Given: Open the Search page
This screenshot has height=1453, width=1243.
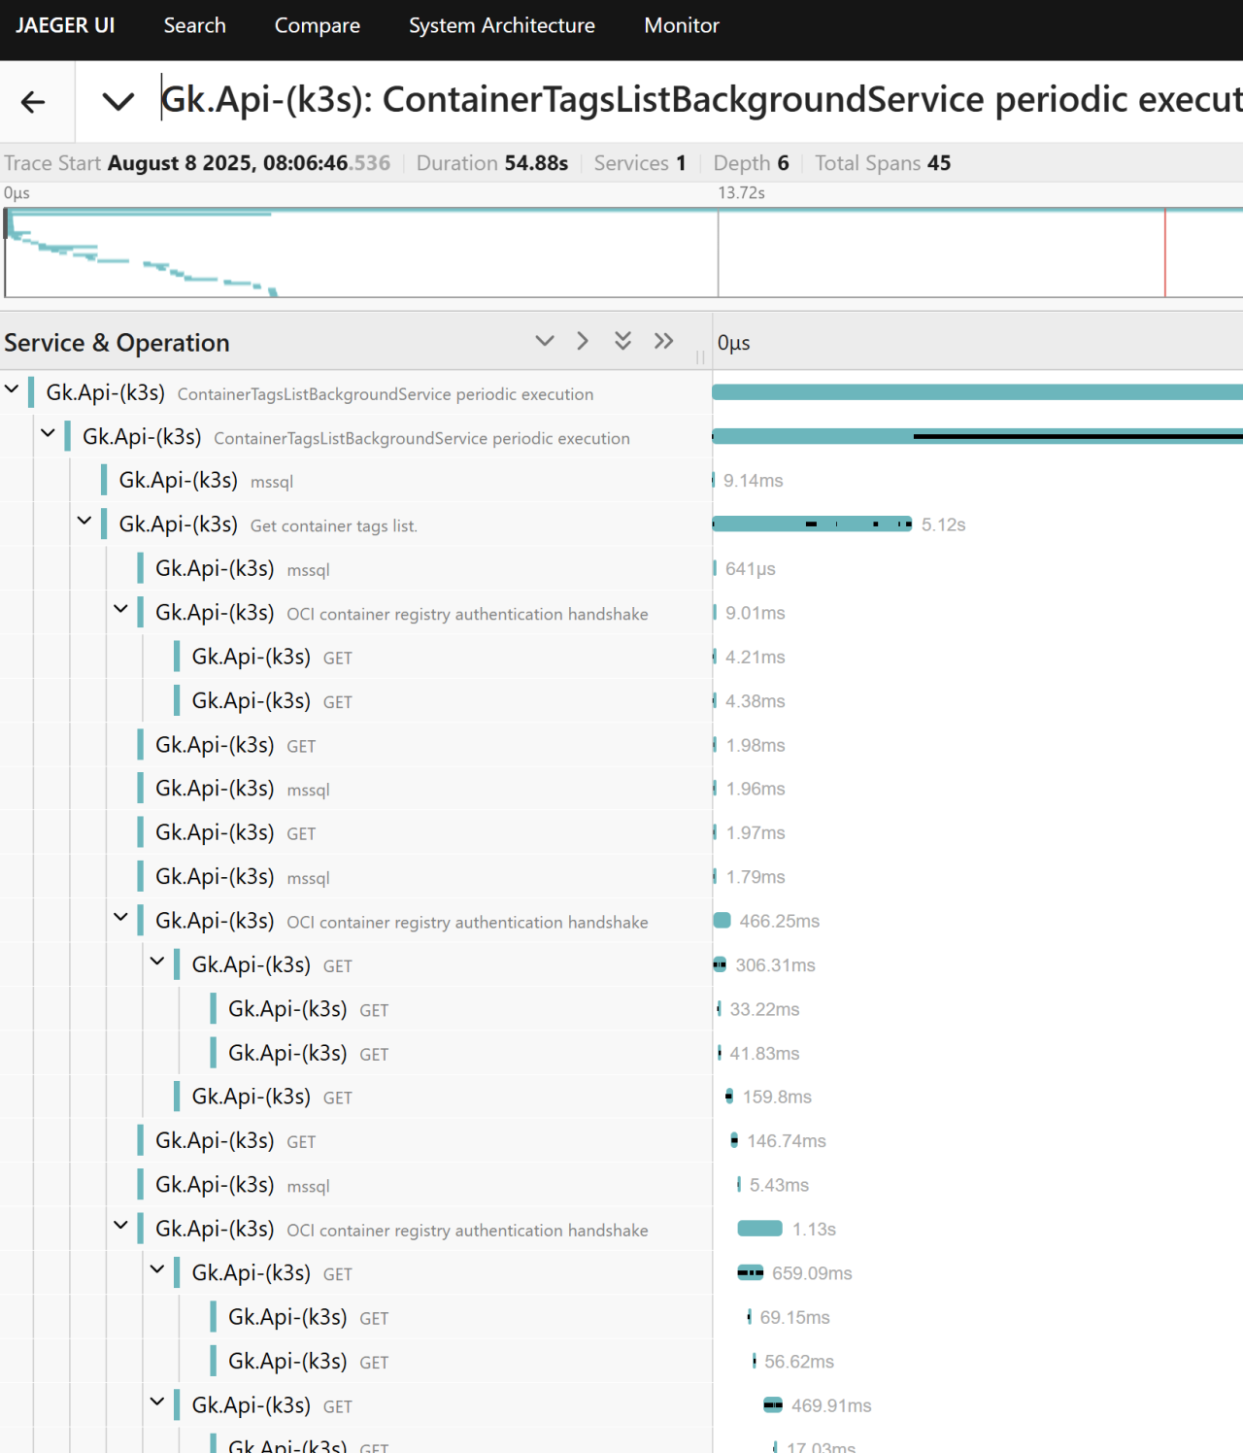Looking at the screenshot, I should pyautogui.click(x=194, y=26).
